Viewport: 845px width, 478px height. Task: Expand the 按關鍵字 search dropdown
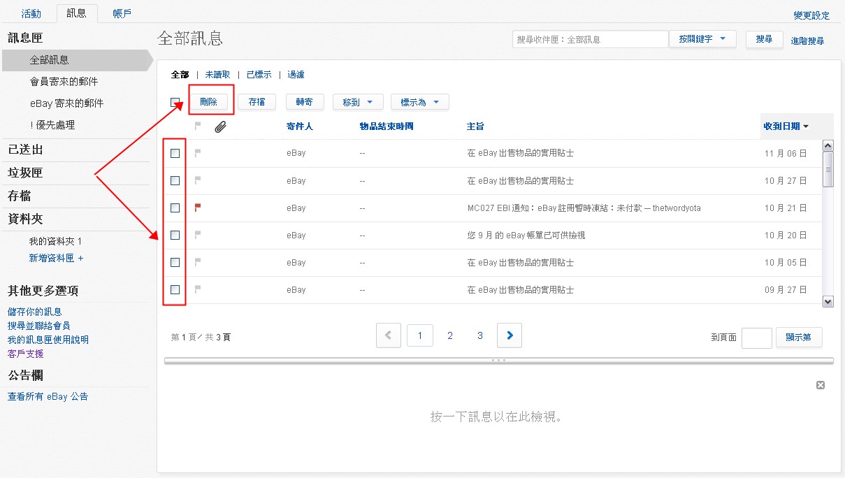pyautogui.click(x=702, y=39)
